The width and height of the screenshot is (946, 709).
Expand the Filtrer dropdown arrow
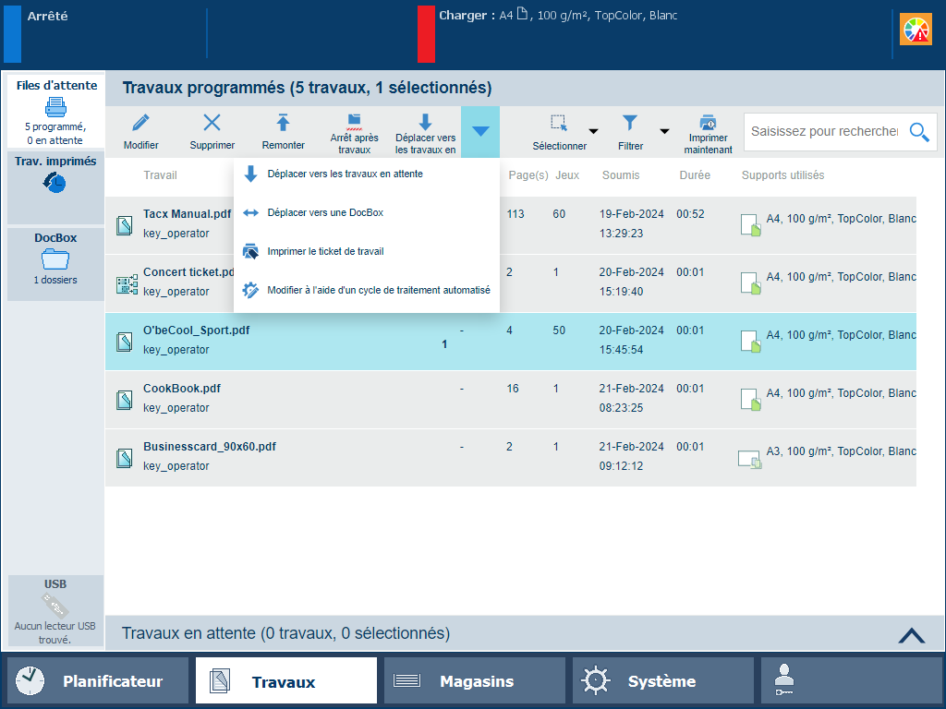point(663,132)
